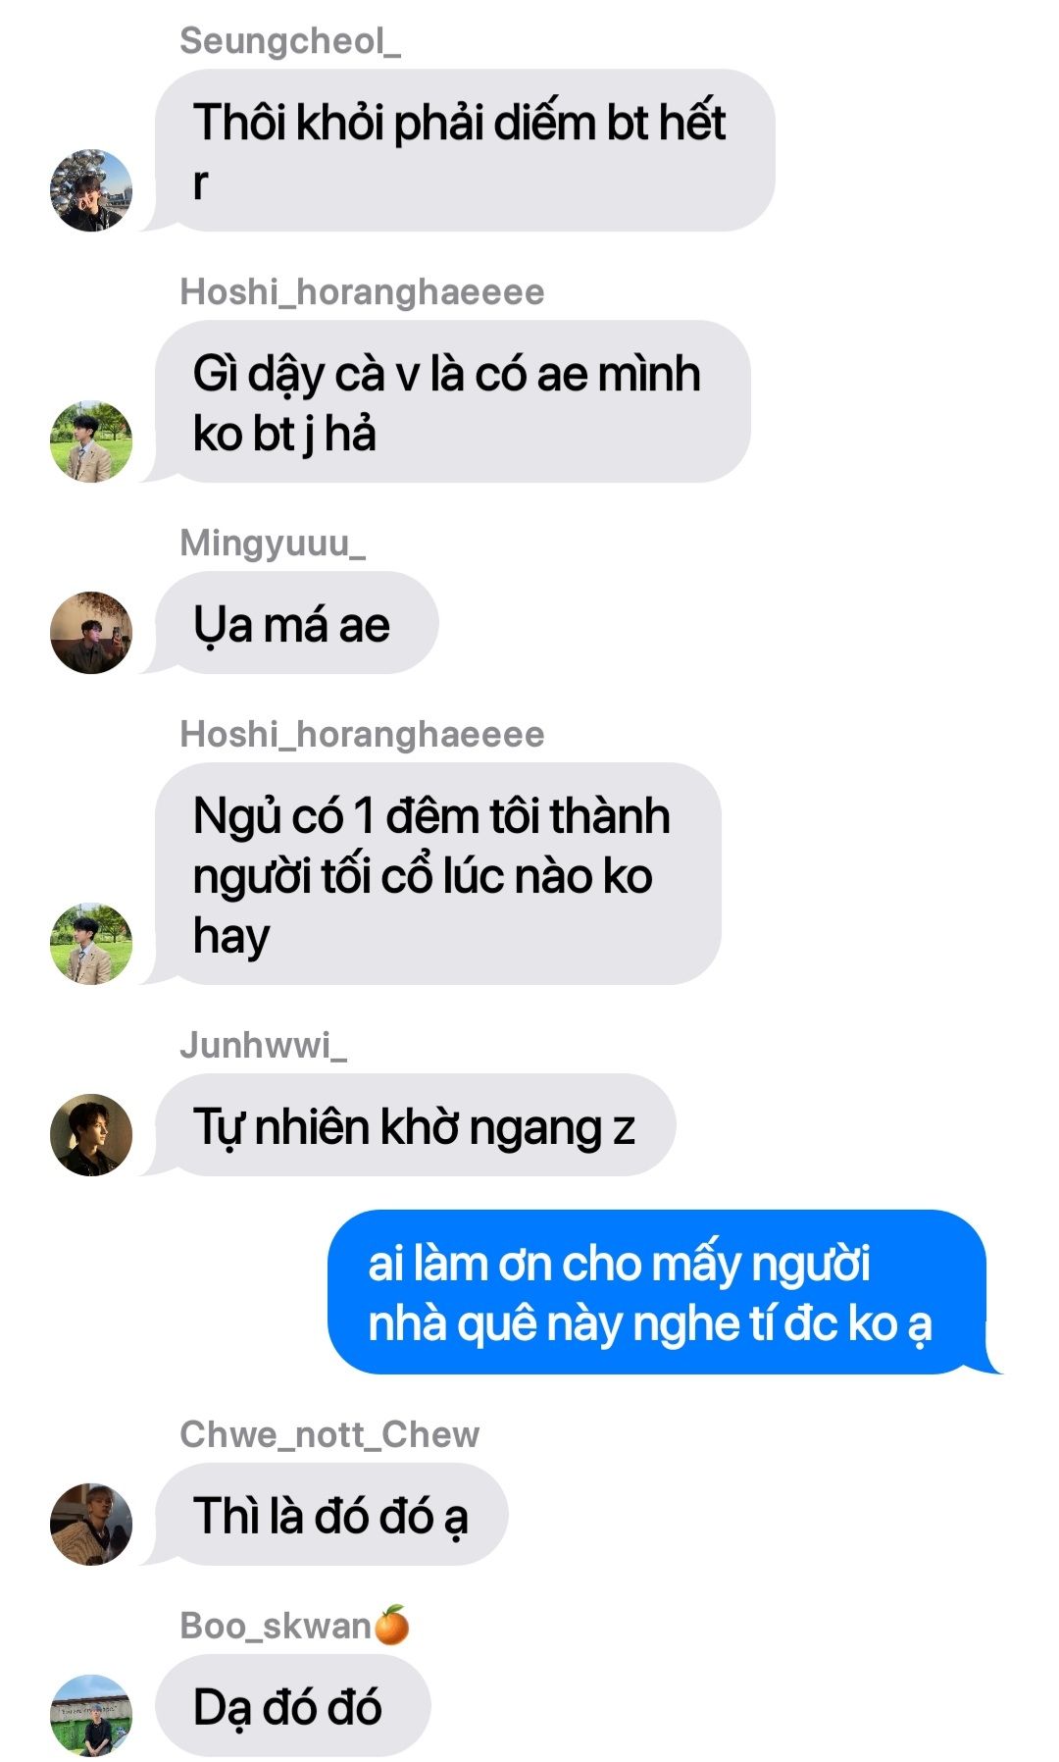The height and width of the screenshot is (1762, 1059).
Task: Select "Ngủ có 1 đêm tôi thành" message bubble
Action: (x=437, y=874)
